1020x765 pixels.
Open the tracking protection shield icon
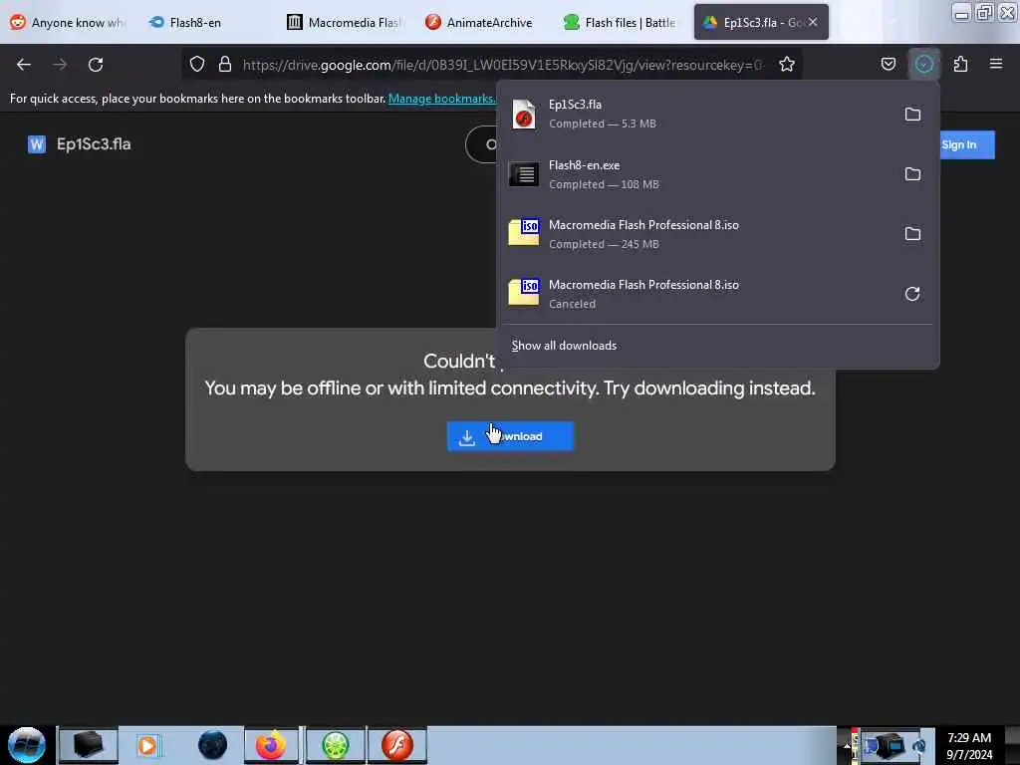197,64
